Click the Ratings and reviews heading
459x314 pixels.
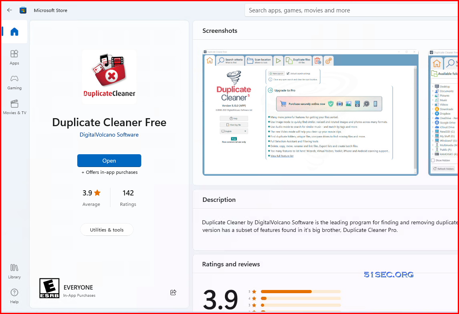click(231, 264)
